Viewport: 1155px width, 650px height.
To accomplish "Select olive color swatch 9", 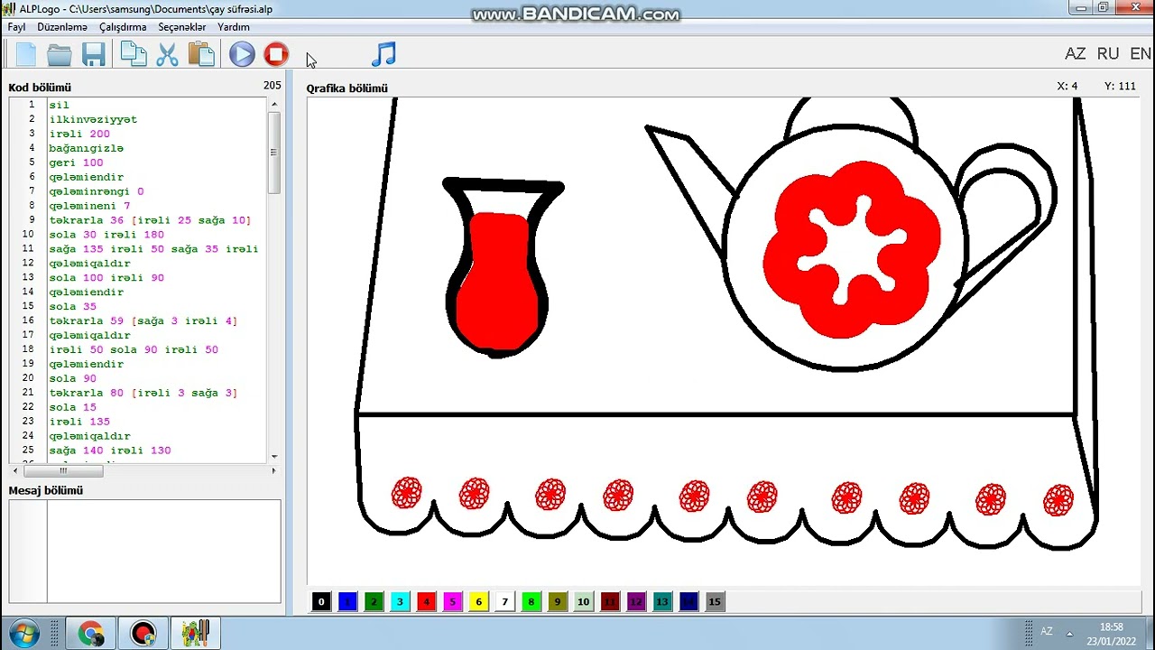I will [x=557, y=601].
